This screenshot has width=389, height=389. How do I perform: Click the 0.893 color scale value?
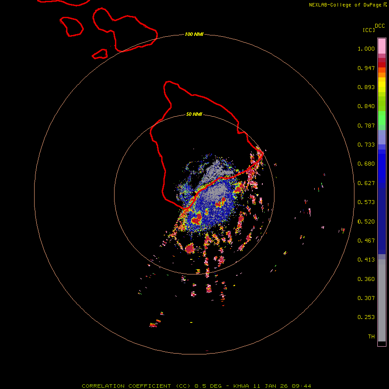coord(366,87)
